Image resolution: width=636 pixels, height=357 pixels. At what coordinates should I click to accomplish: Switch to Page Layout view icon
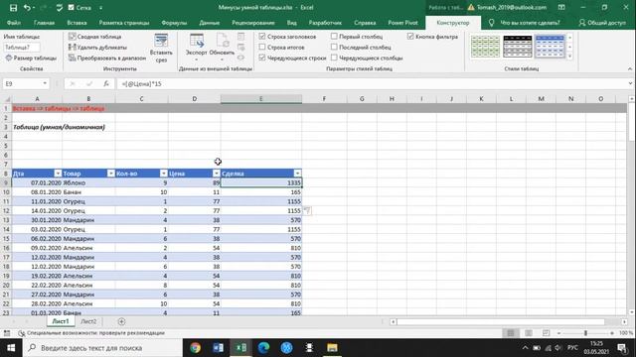pyautogui.click(x=529, y=333)
